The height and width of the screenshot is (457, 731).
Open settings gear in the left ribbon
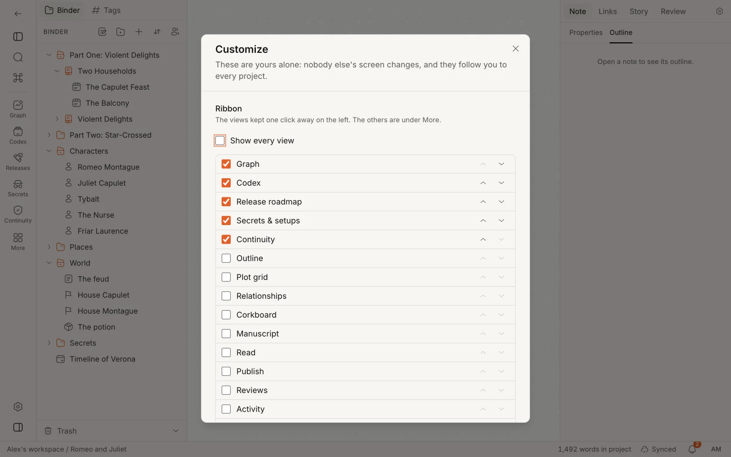[18, 407]
